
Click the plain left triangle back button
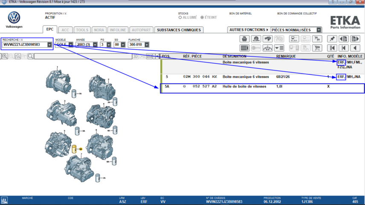point(355,48)
